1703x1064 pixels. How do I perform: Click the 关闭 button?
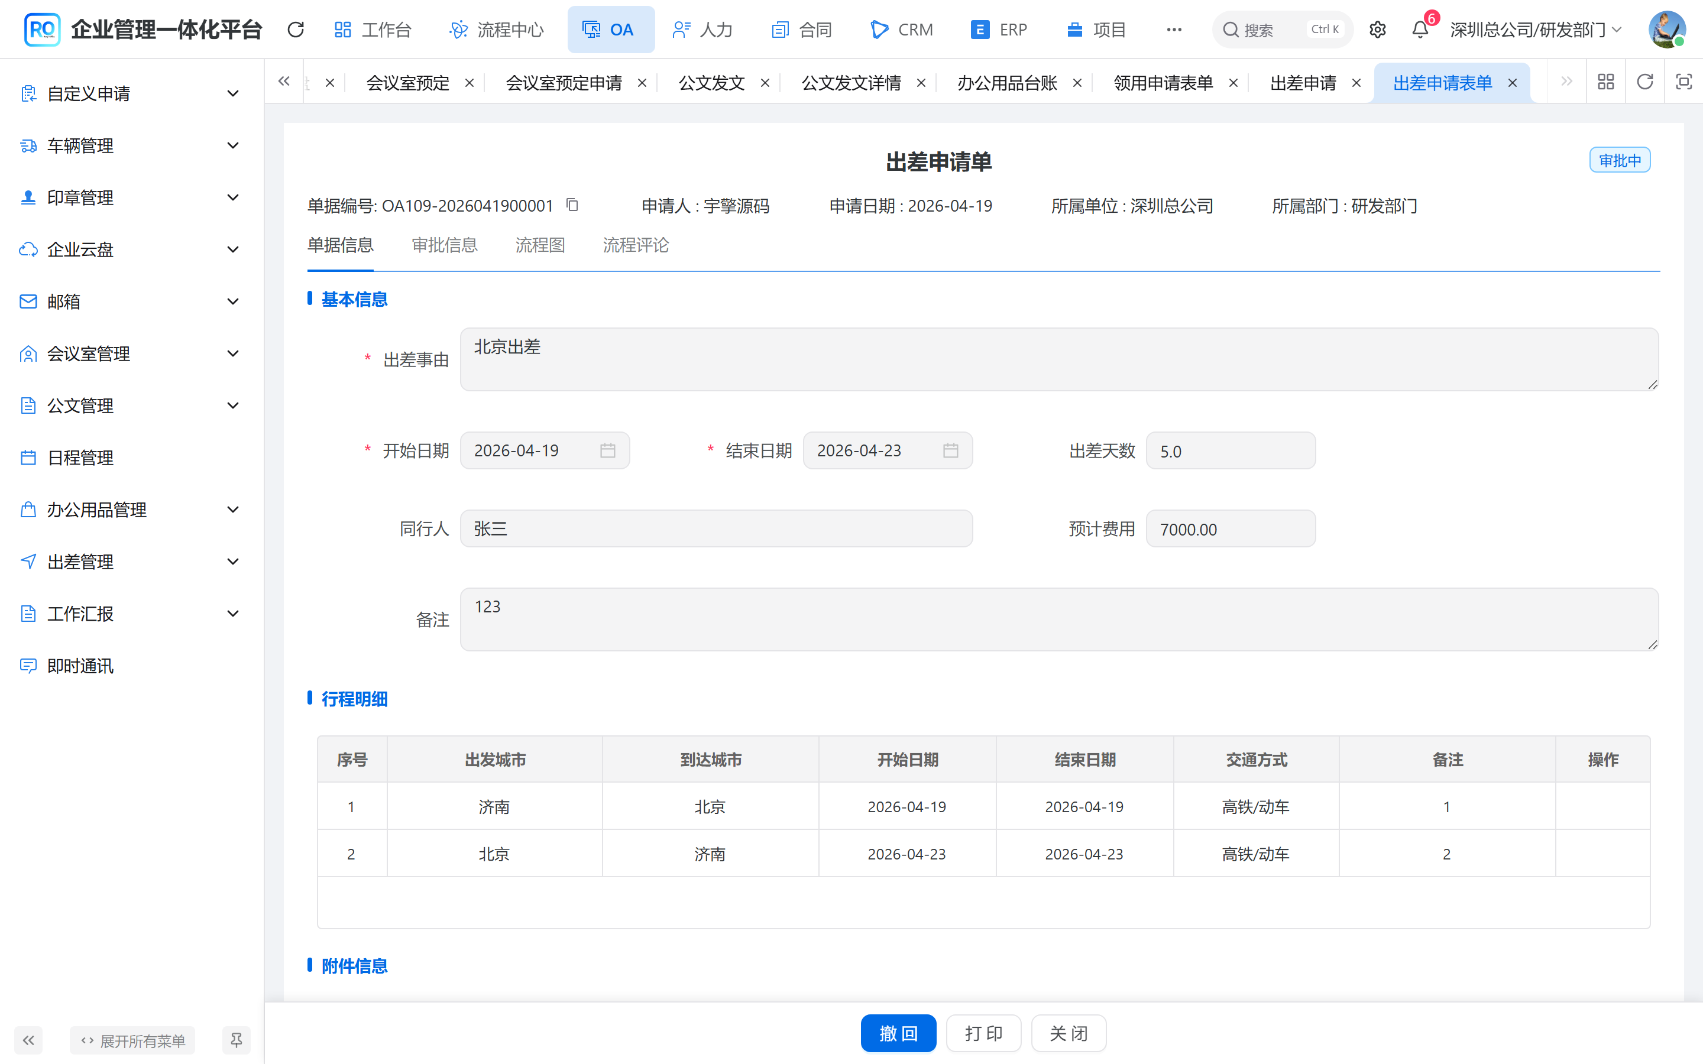click(1069, 1033)
